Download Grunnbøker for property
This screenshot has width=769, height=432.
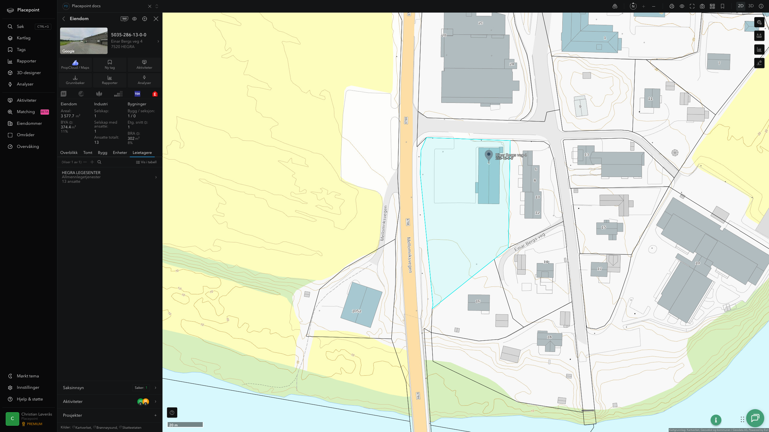pyautogui.click(x=75, y=80)
